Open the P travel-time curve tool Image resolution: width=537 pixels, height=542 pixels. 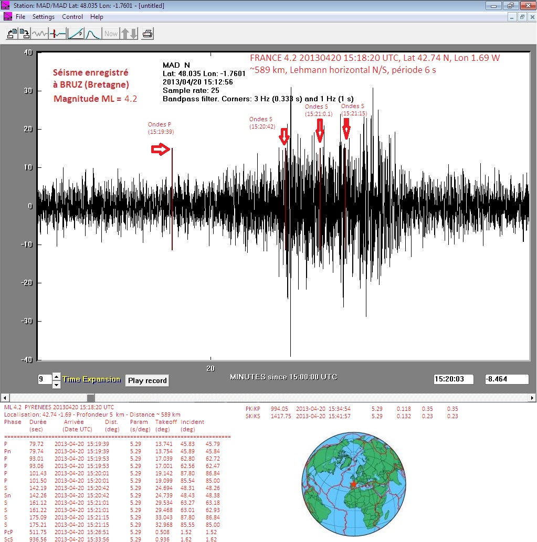click(x=76, y=34)
